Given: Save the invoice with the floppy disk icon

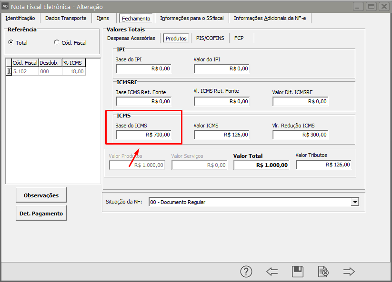Looking at the screenshot, I should [x=298, y=272].
